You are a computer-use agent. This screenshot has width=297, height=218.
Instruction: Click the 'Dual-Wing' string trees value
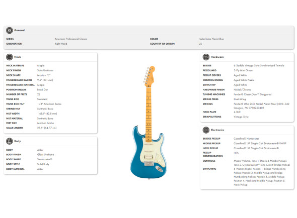[240, 99]
